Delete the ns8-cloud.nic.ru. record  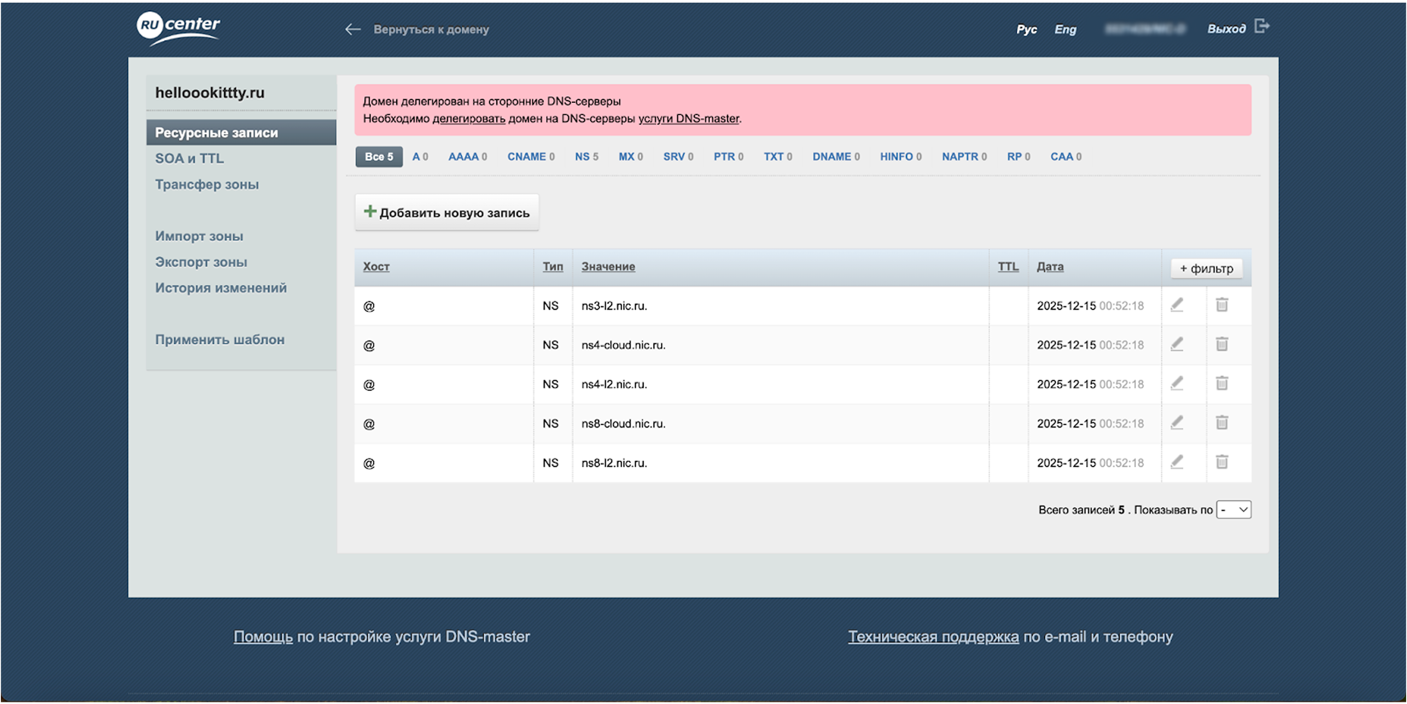point(1222,423)
